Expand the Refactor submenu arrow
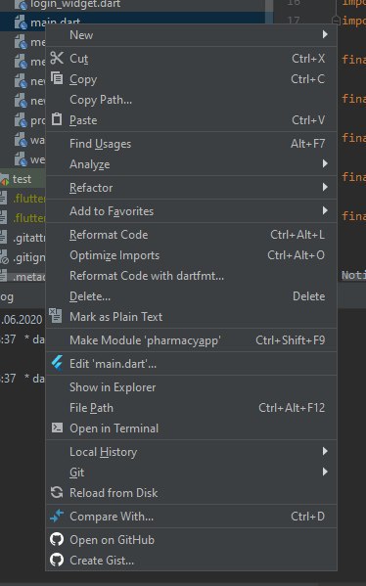The width and height of the screenshot is (366, 586). (325, 187)
